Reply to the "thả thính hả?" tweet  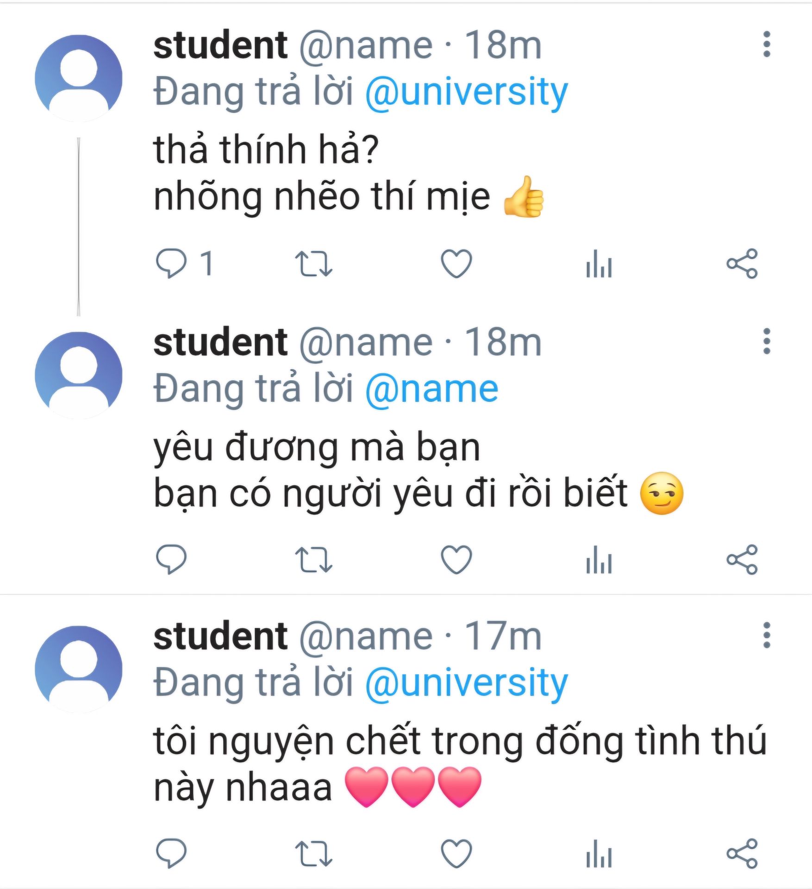click(171, 263)
